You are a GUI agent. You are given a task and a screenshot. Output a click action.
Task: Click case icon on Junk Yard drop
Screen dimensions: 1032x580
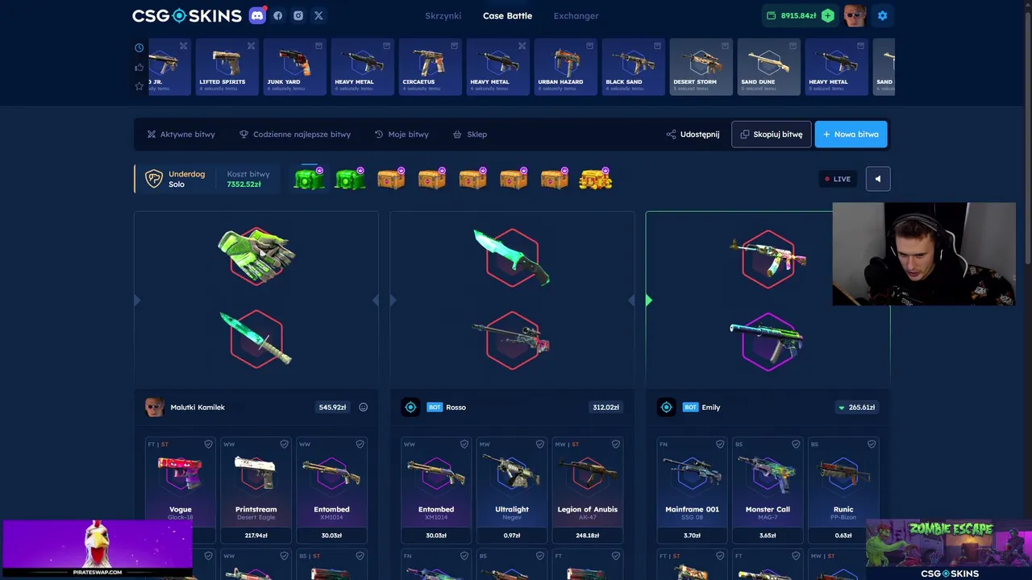318,46
